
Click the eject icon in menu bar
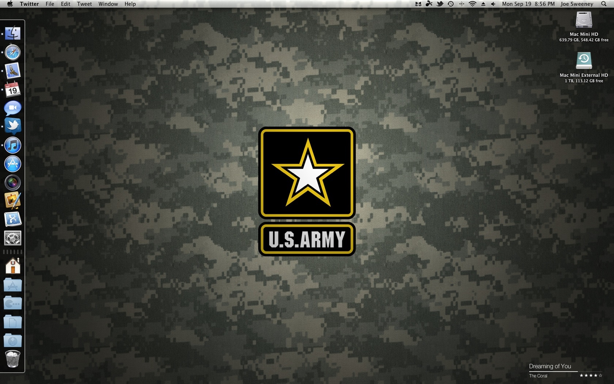483,4
